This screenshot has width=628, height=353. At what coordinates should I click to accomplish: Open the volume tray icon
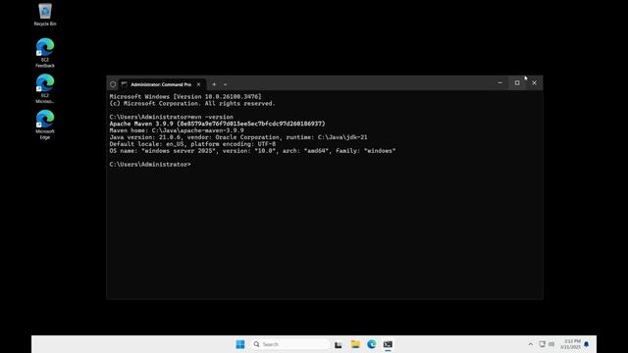(x=551, y=344)
